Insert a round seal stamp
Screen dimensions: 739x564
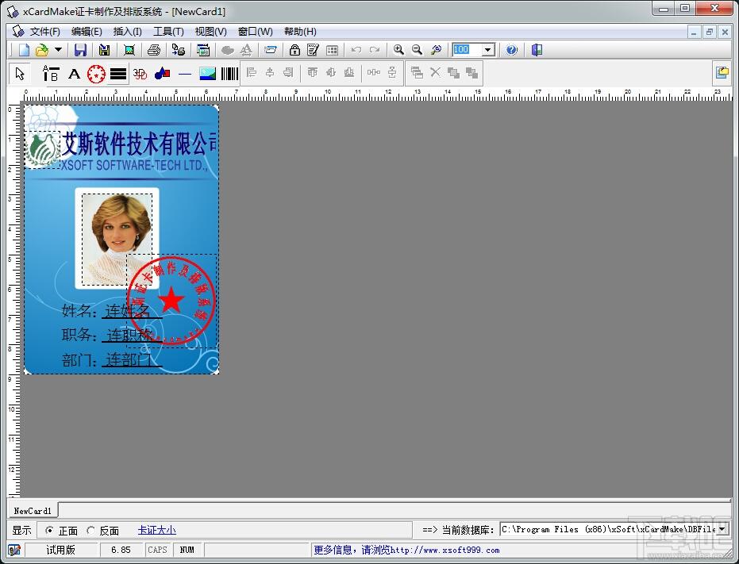[96, 74]
